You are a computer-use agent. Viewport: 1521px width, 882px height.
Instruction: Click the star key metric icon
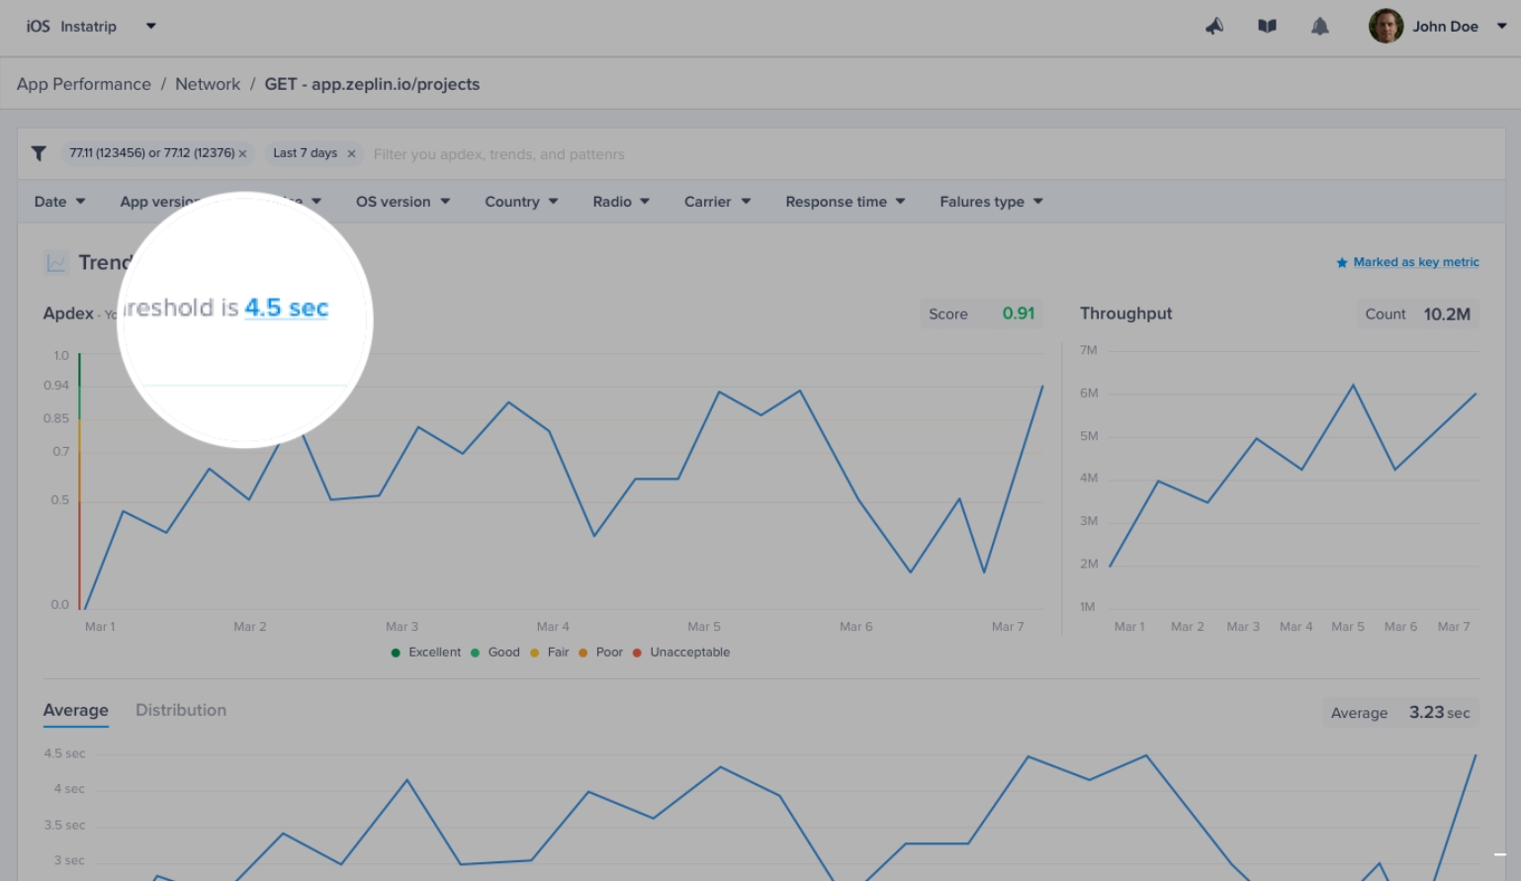point(1342,263)
